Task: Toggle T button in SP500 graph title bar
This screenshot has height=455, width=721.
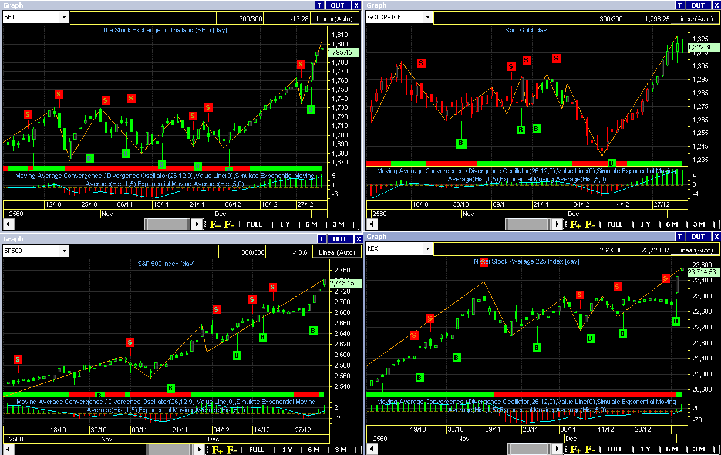Action: [321, 239]
